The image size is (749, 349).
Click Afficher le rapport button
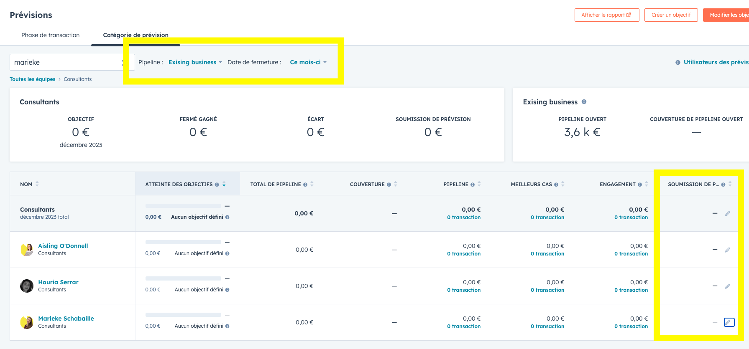pos(607,15)
